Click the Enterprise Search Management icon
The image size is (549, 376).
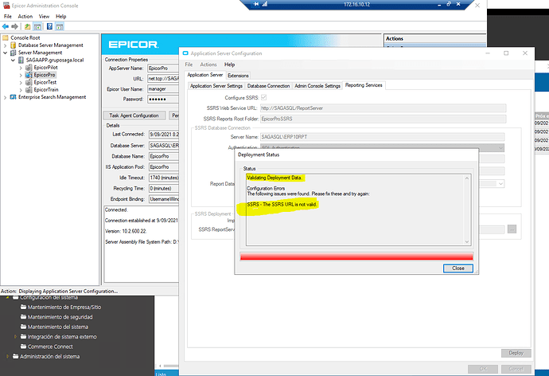pyautogui.click(x=14, y=97)
